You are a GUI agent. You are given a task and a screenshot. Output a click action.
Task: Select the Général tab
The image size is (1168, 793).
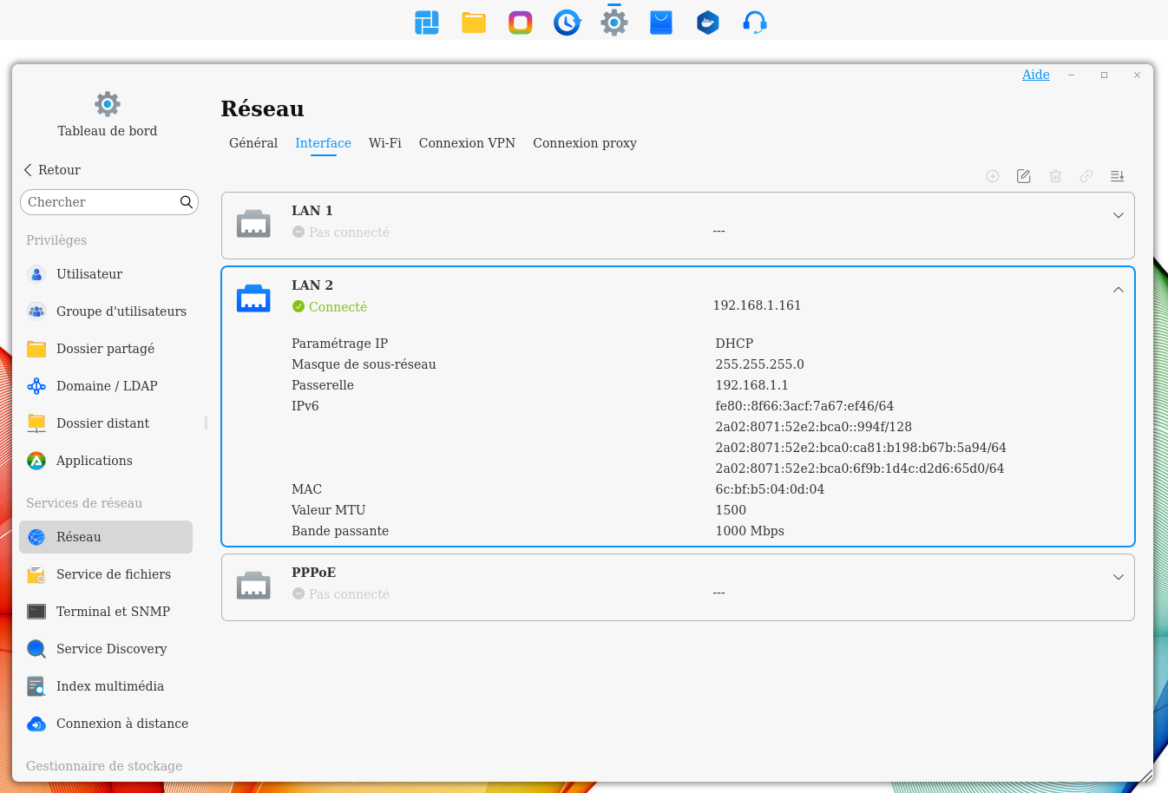253,143
